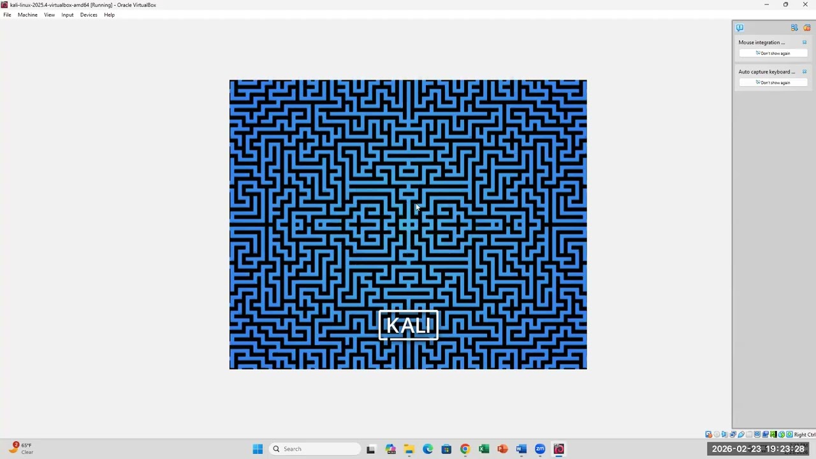Click the hard disk activity status icon

[708, 434]
